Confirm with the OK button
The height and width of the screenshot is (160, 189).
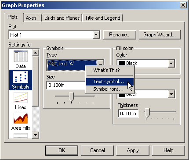coord(62,150)
